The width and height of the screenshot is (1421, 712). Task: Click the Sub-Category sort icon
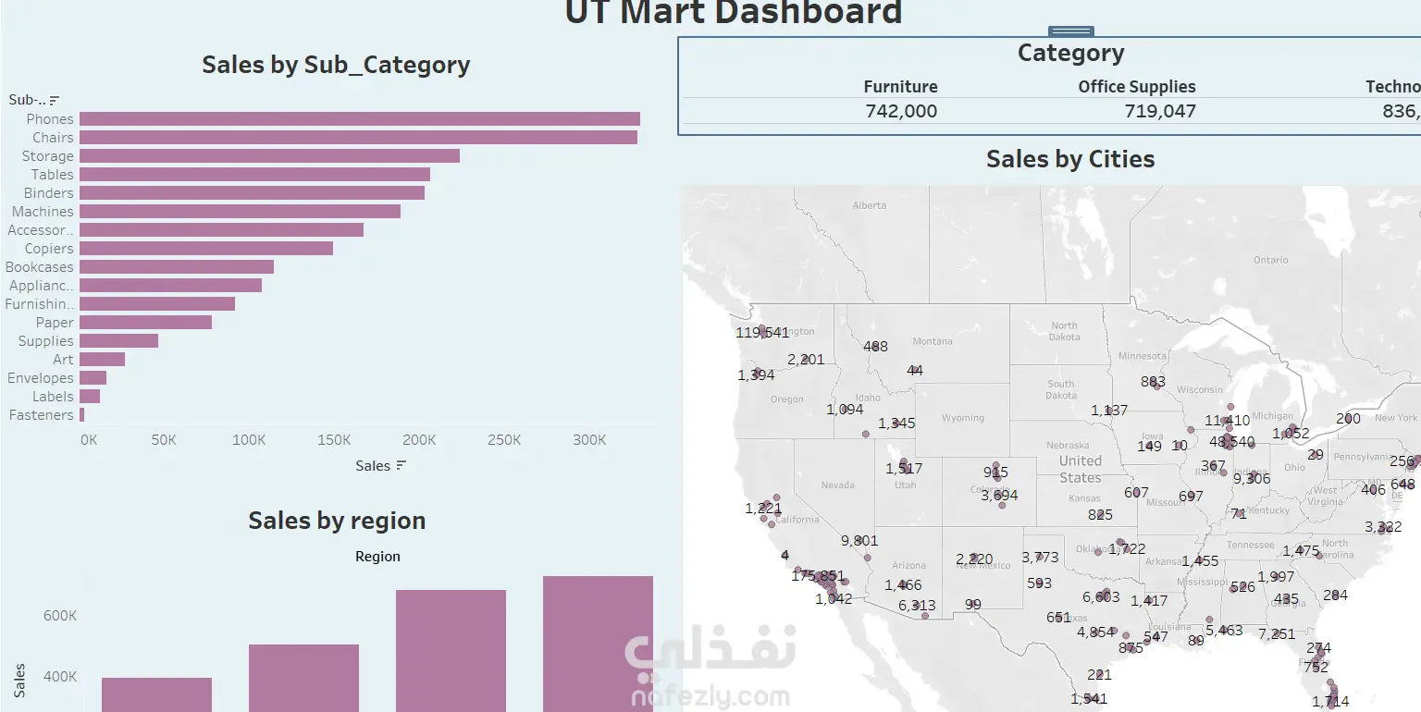(x=55, y=100)
